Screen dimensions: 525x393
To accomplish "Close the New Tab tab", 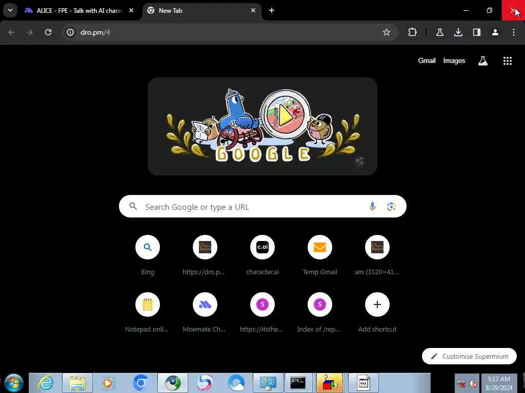I will coord(253,11).
